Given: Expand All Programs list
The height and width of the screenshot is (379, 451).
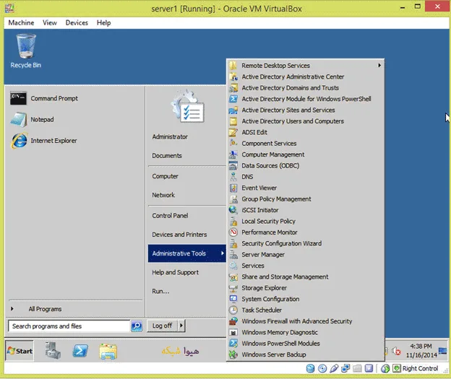Looking at the screenshot, I should coord(45,309).
